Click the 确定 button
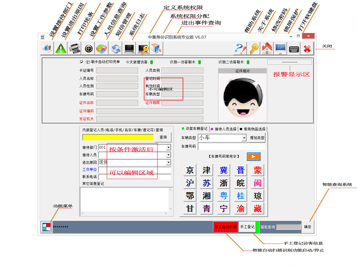 tap(308, 227)
